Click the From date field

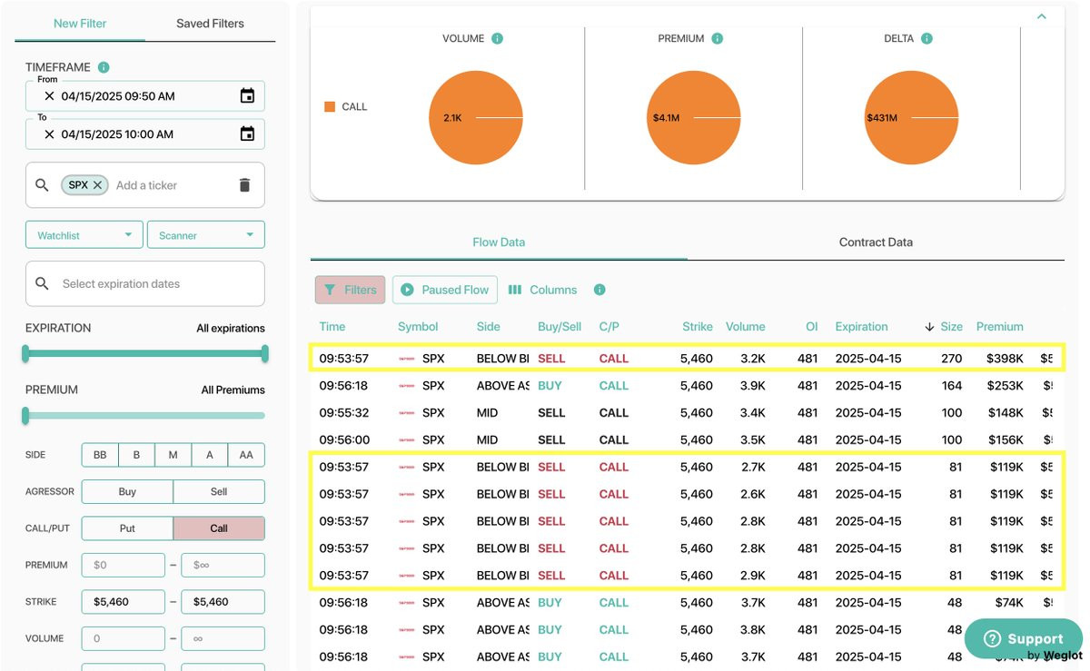[145, 95]
